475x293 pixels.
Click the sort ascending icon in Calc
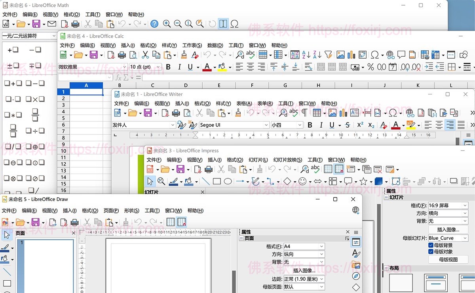click(306, 56)
